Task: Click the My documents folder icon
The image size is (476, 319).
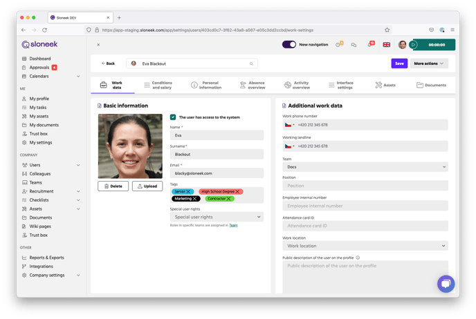Action: (x=24, y=125)
